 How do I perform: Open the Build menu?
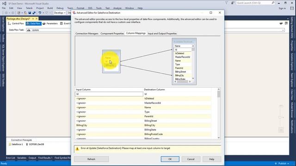tap(50, 8)
